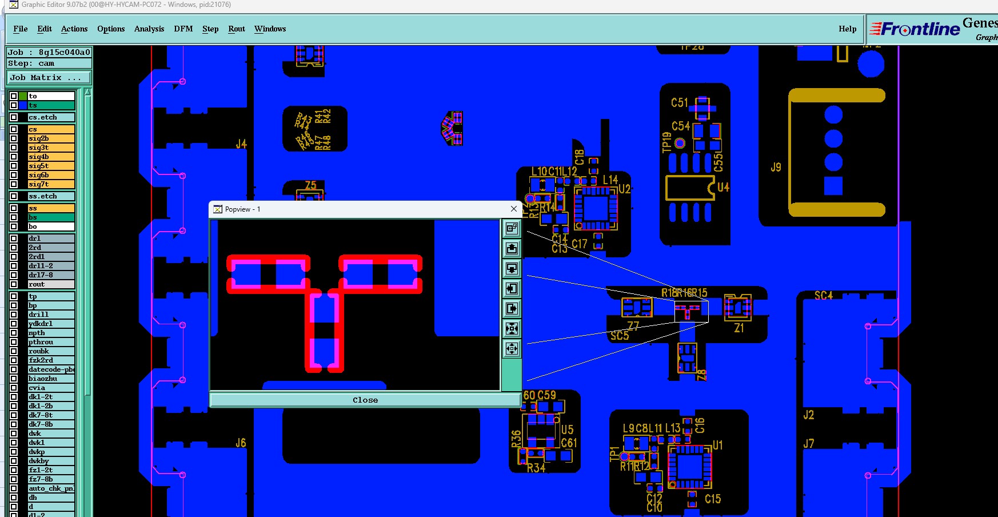The image size is (998, 517).
Task: Open the DFM menu
Action: 183,29
